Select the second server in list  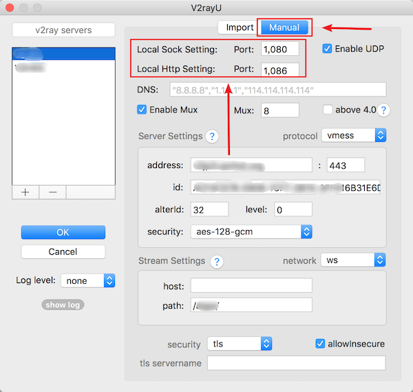63,68
